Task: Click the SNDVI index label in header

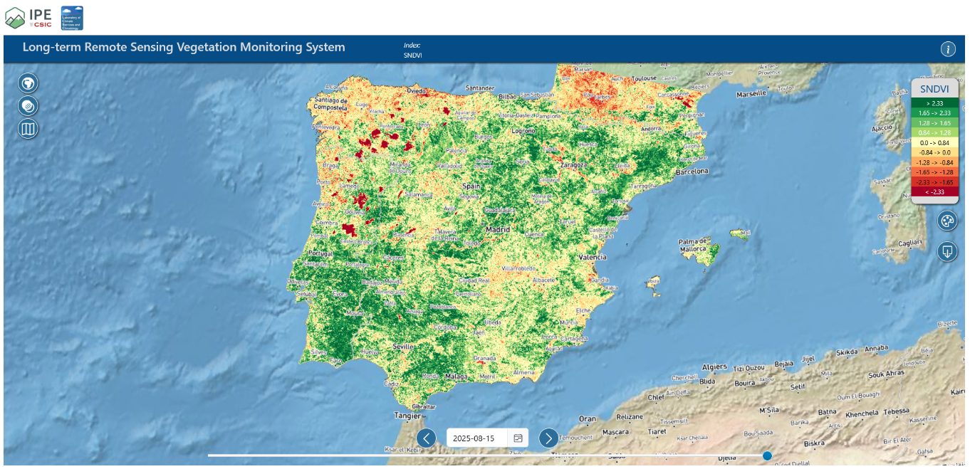Action: (412, 55)
